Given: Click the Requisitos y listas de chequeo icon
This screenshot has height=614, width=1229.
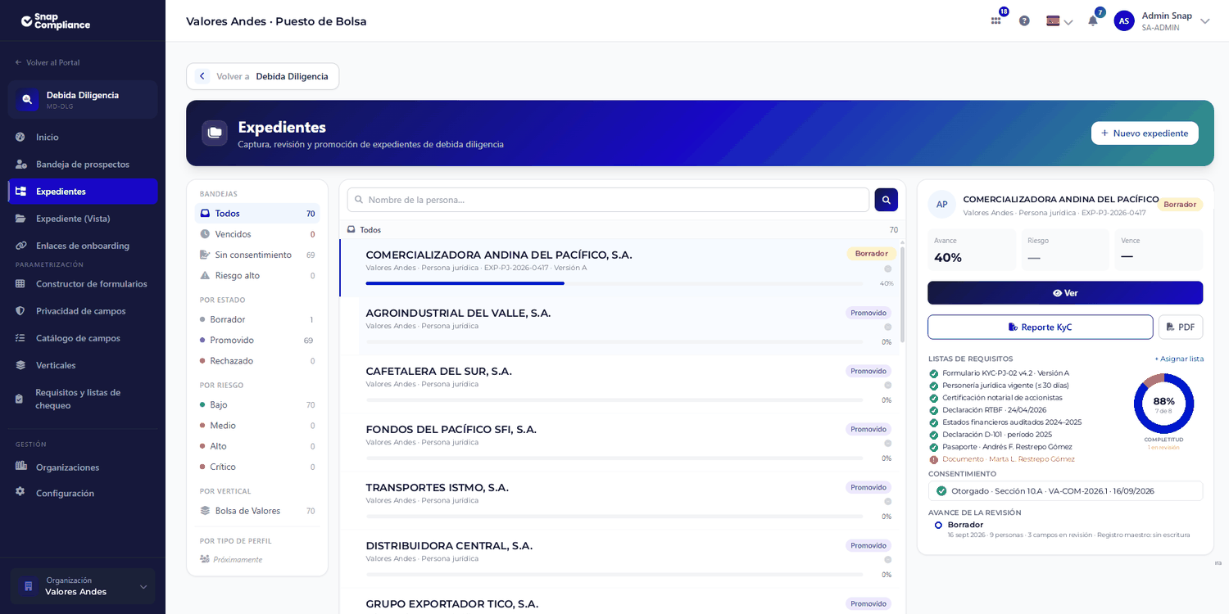Looking at the screenshot, I should click(x=20, y=399).
